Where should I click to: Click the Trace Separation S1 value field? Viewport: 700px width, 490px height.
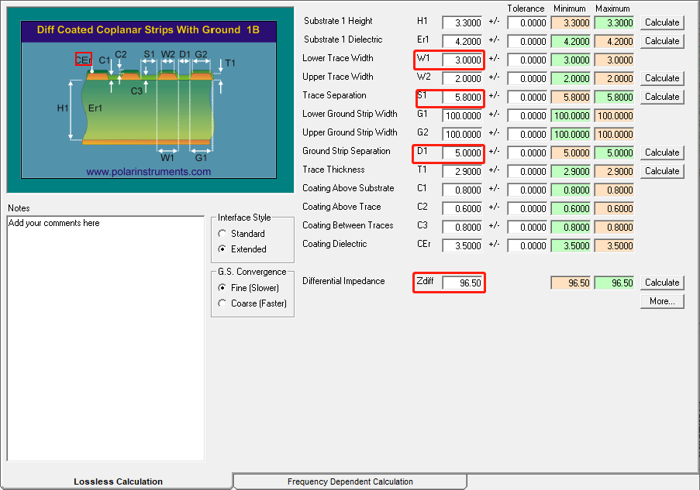pyautogui.click(x=462, y=98)
